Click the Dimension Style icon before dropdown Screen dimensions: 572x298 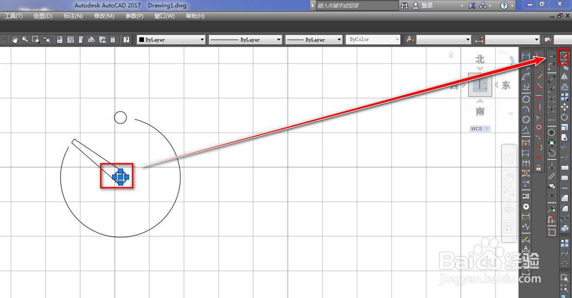(479, 40)
